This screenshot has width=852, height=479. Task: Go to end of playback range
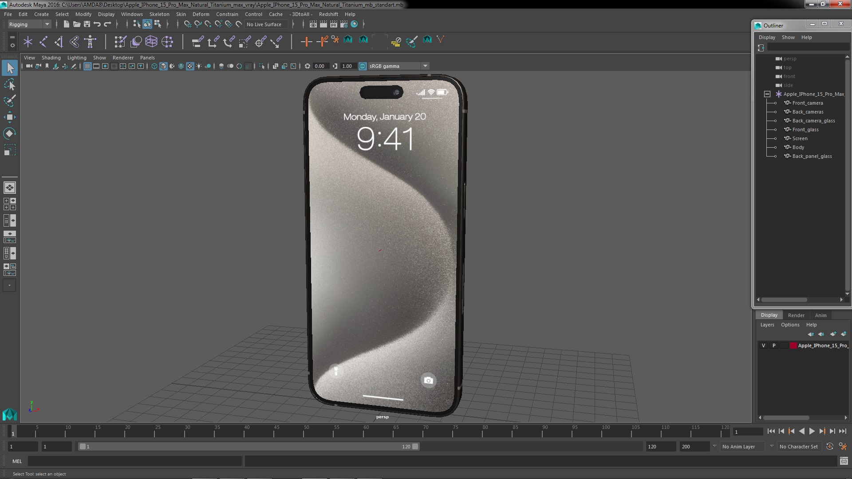point(842,431)
